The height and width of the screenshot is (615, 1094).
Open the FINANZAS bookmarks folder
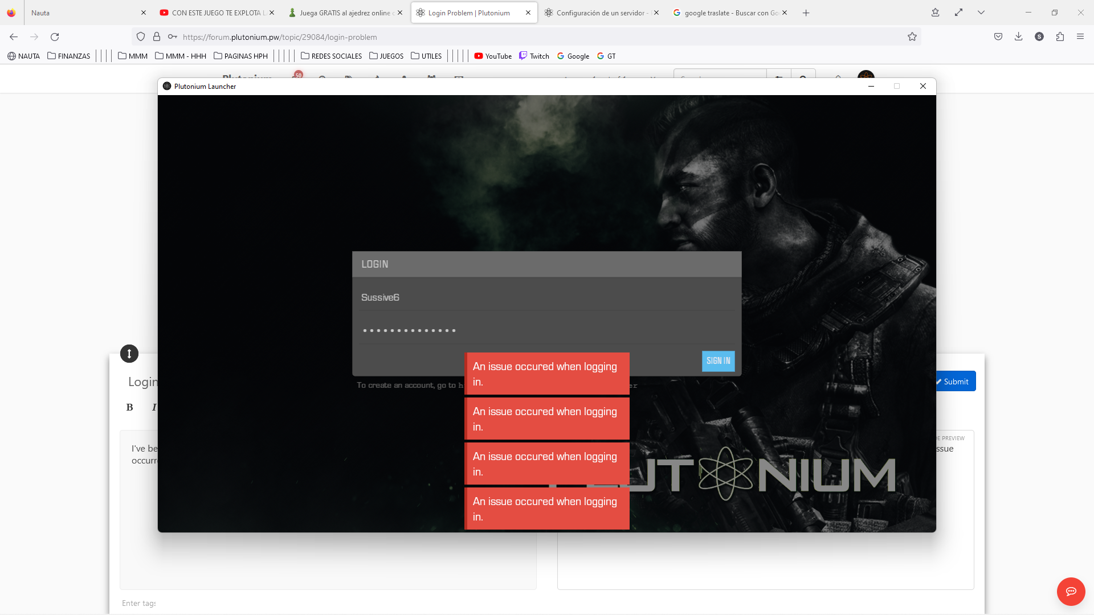tap(69, 56)
